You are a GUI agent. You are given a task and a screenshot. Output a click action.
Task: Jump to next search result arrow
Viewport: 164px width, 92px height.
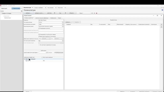tap(94, 13)
